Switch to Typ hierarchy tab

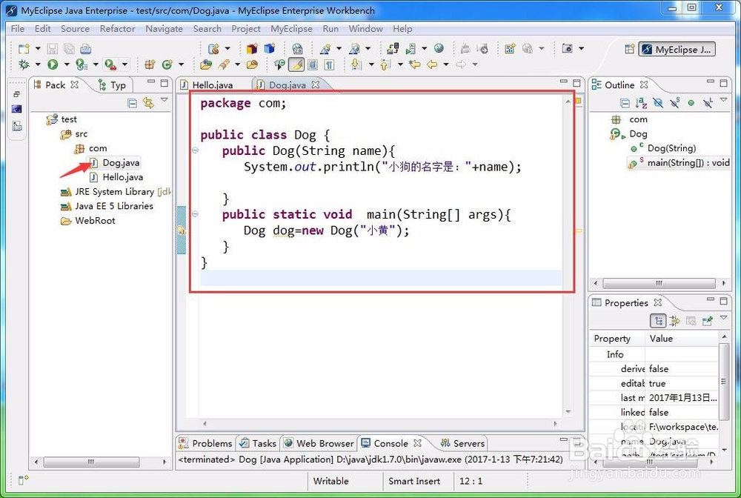point(112,85)
